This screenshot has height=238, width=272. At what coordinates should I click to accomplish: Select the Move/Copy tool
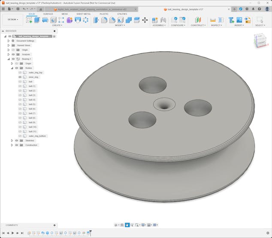tap(145, 20)
